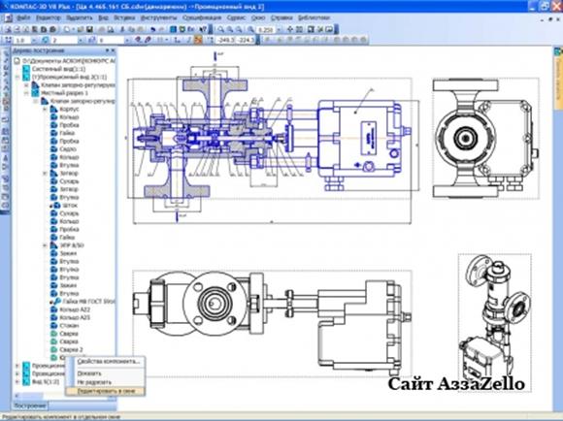Click the bottom projection view of valve
563x421 pixels.
pos(272,324)
